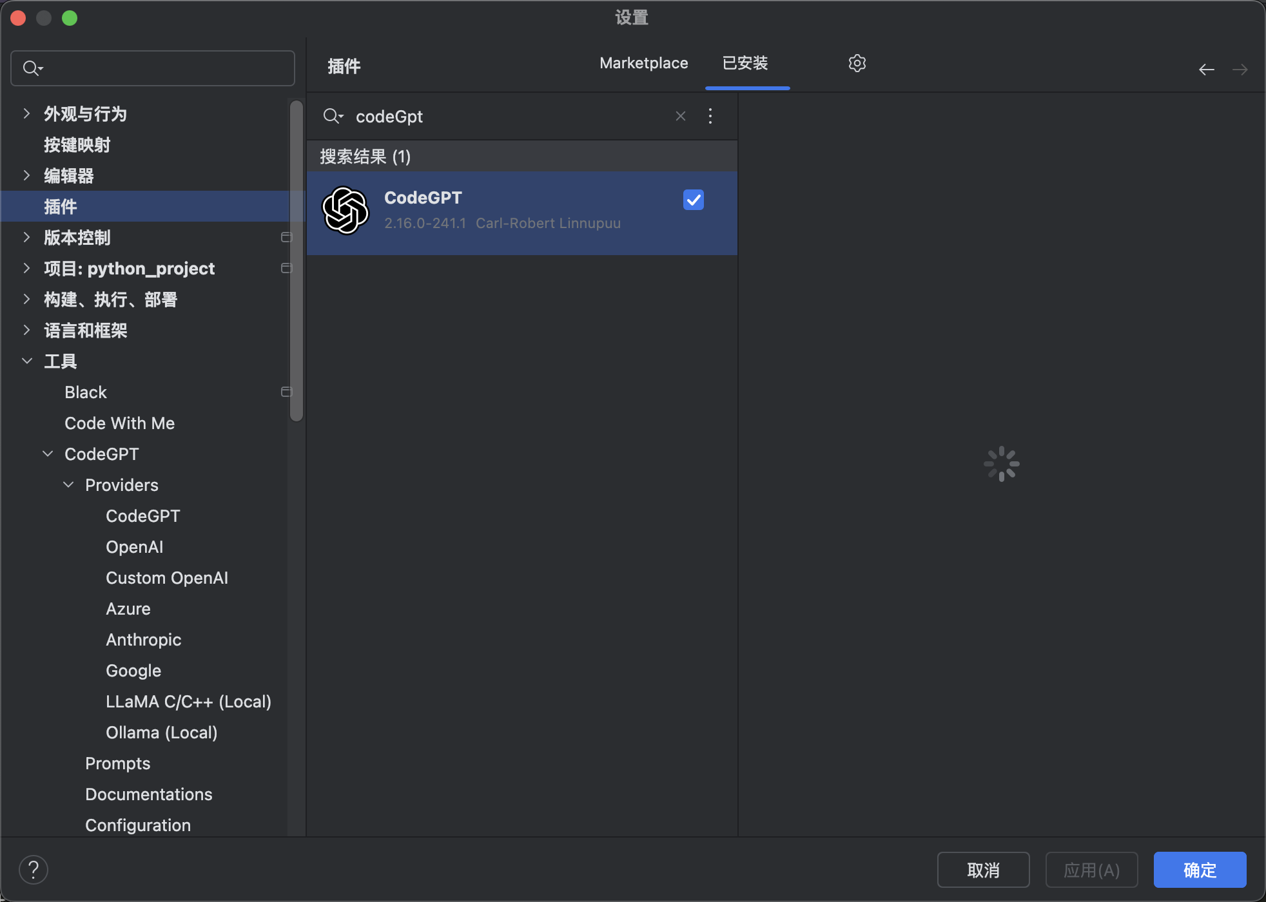Click the CodeGPT plugin logo

click(x=346, y=211)
